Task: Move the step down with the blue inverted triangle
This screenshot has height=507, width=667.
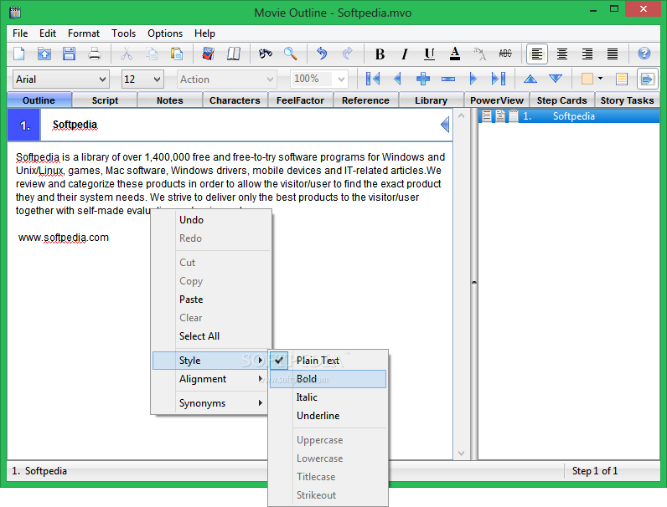Action: (x=556, y=79)
